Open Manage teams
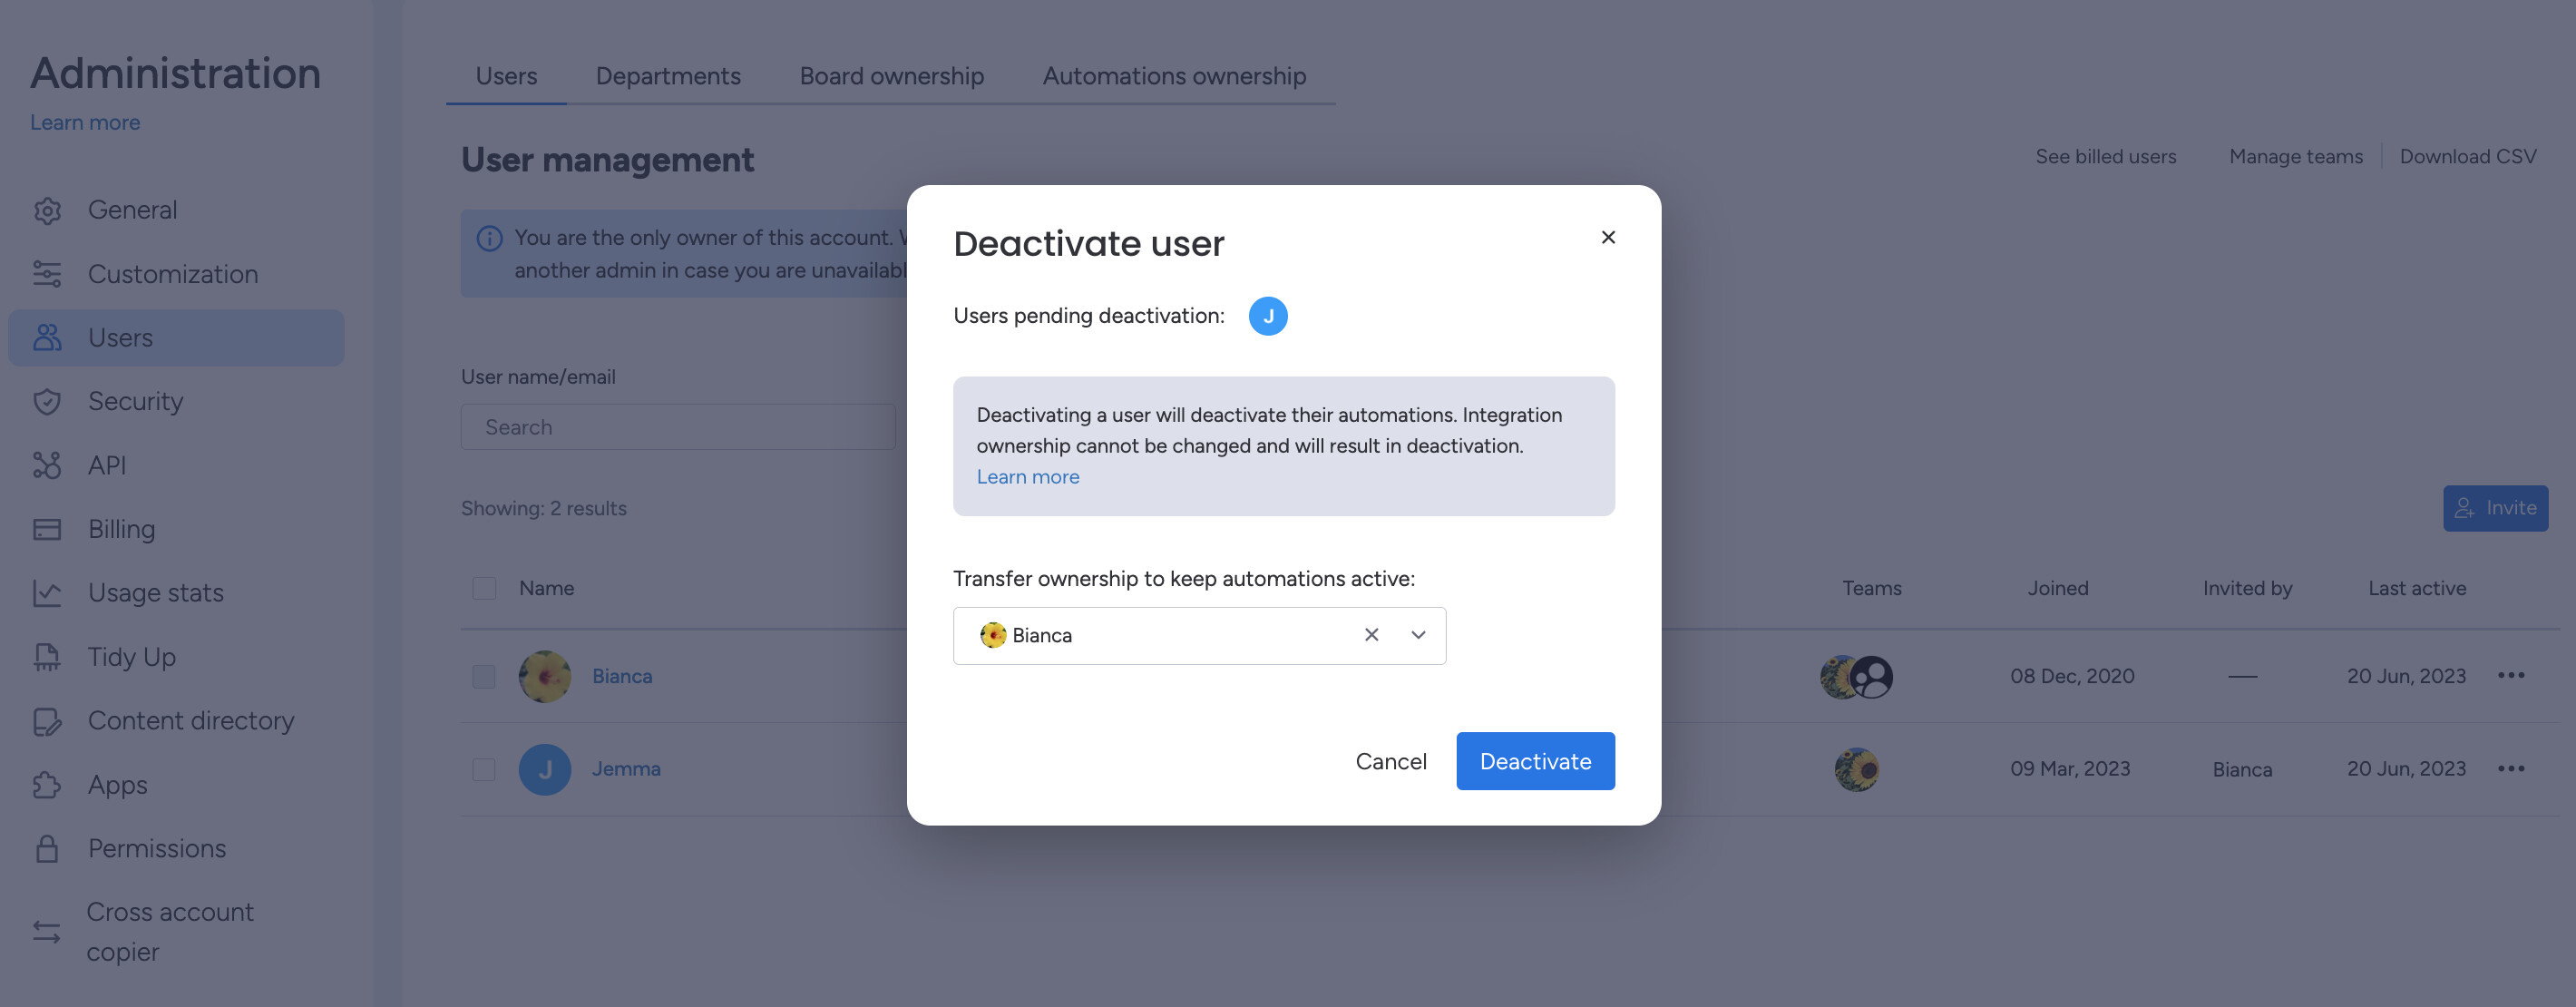The height and width of the screenshot is (1007, 2576). coord(2296,157)
